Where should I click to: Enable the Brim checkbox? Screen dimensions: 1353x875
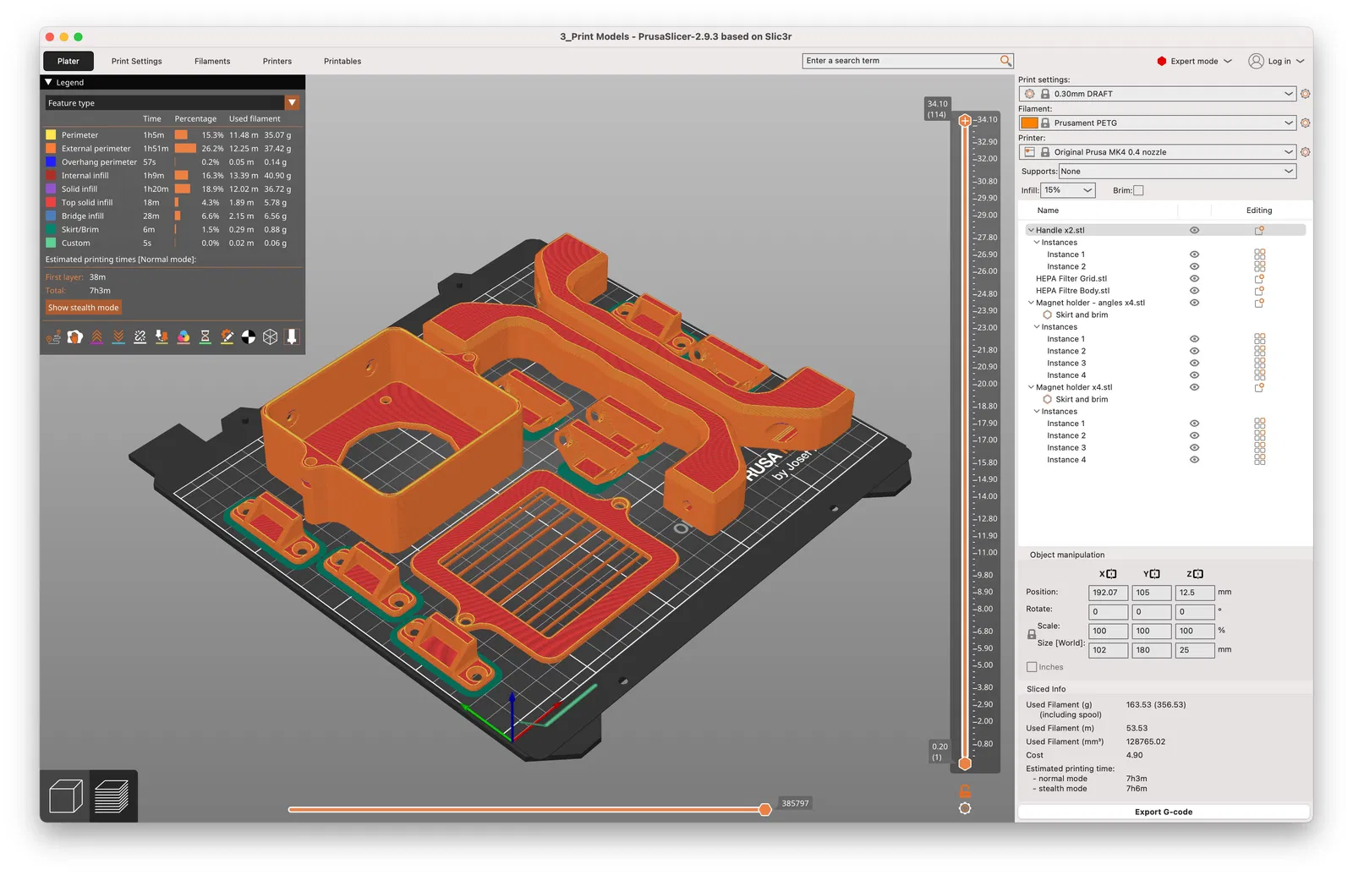pos(1138,191)
